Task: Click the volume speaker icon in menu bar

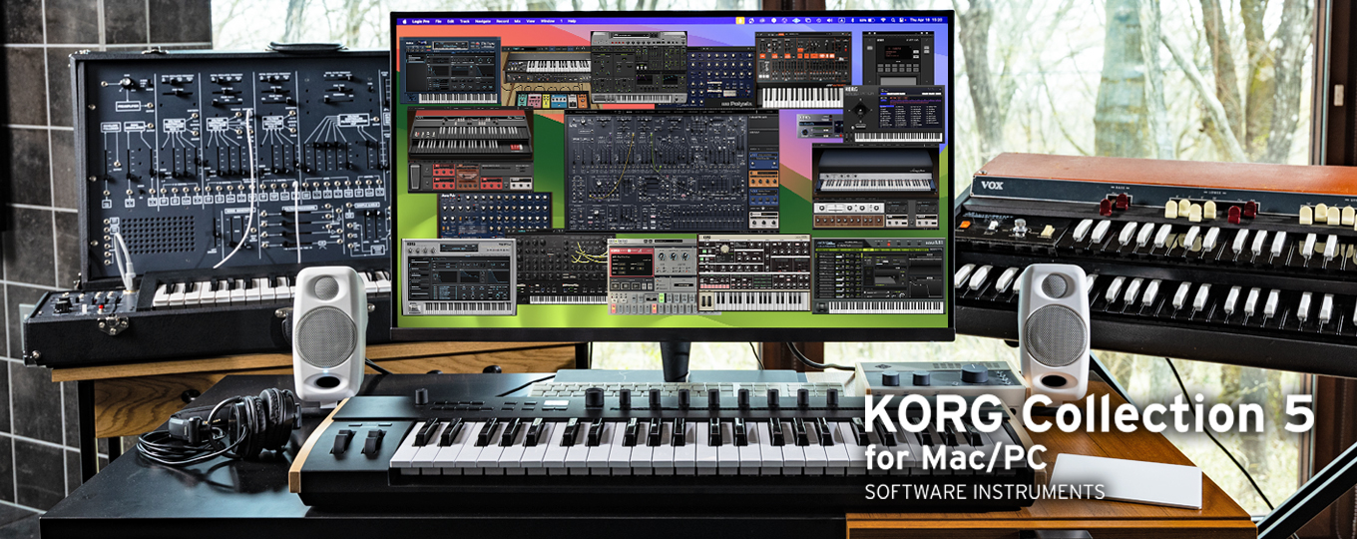Action: 829,20
